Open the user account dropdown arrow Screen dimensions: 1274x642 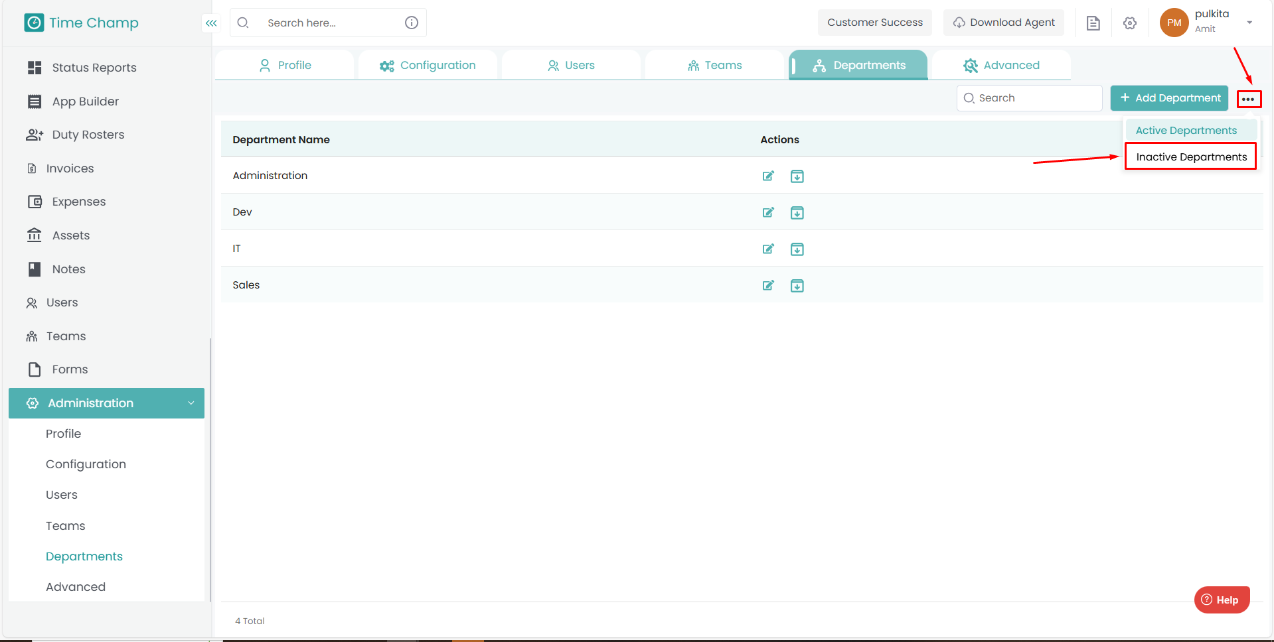coord(1249,23)
